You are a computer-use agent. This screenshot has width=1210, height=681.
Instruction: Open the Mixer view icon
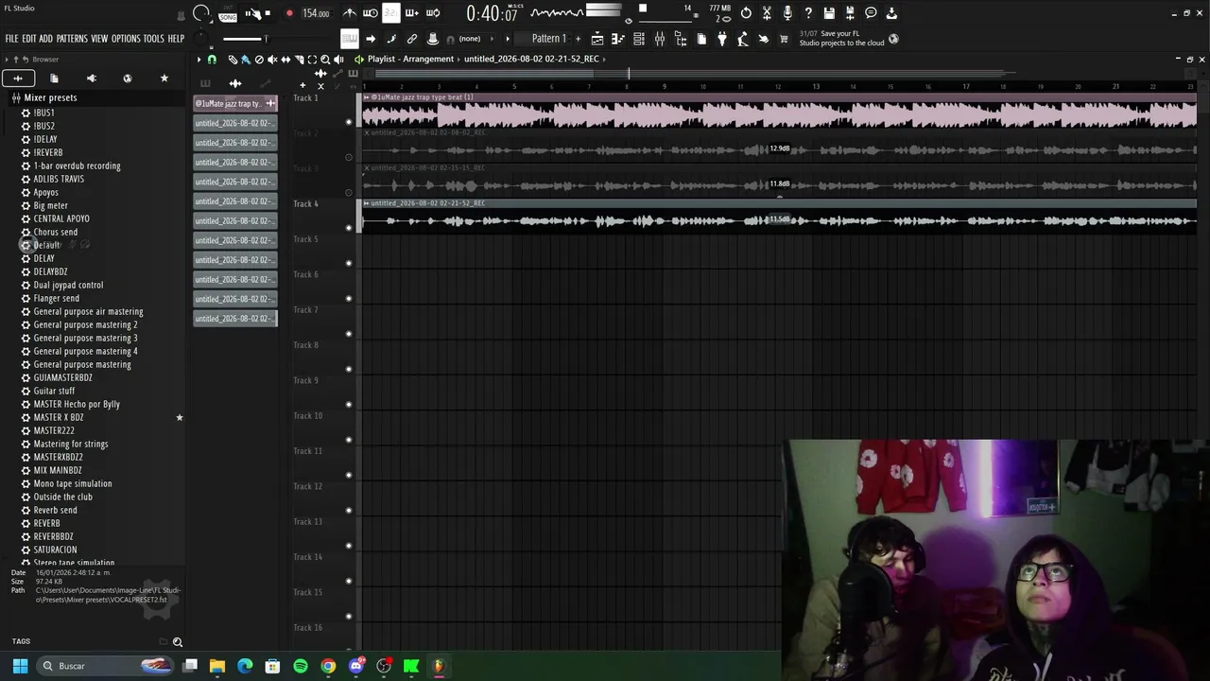click(660, 39)
